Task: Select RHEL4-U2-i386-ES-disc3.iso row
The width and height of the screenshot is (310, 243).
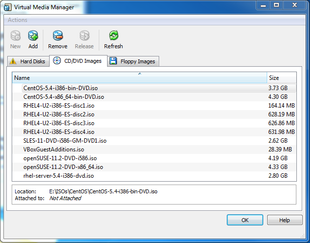Action: [x=154, y=123]
